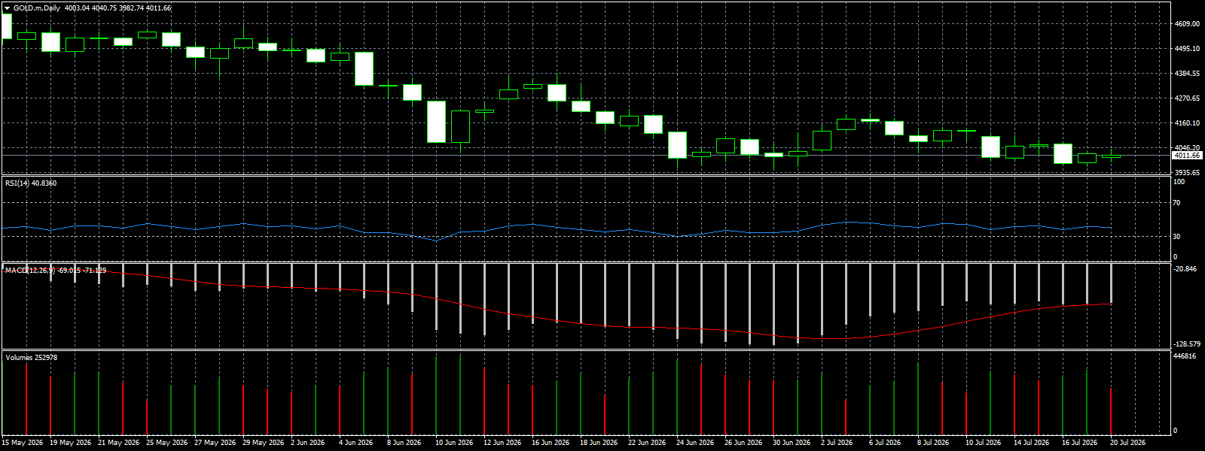Click the 12 Jun 2026 date label

(503, 443)
